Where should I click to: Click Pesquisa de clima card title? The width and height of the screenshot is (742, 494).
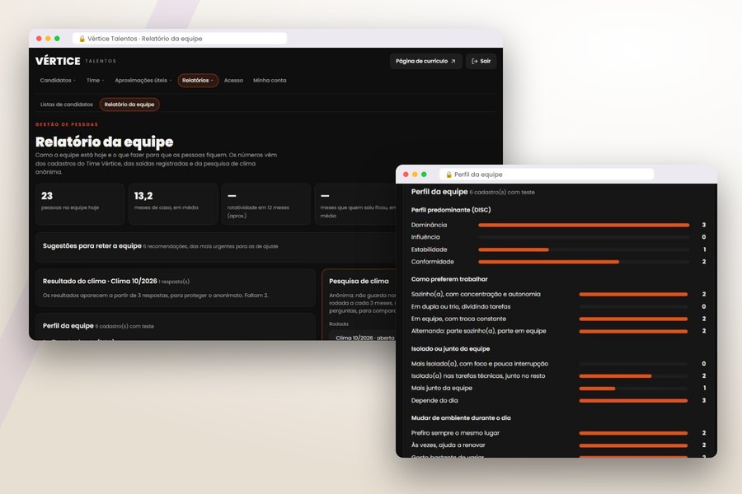[x=359, y=282]
